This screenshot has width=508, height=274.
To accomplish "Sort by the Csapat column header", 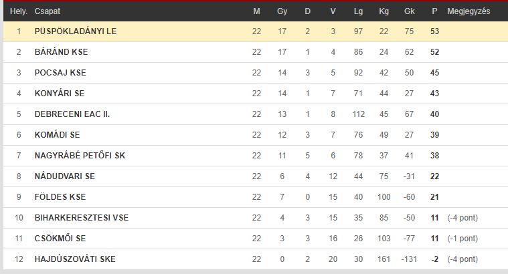I will coord(48,11).
